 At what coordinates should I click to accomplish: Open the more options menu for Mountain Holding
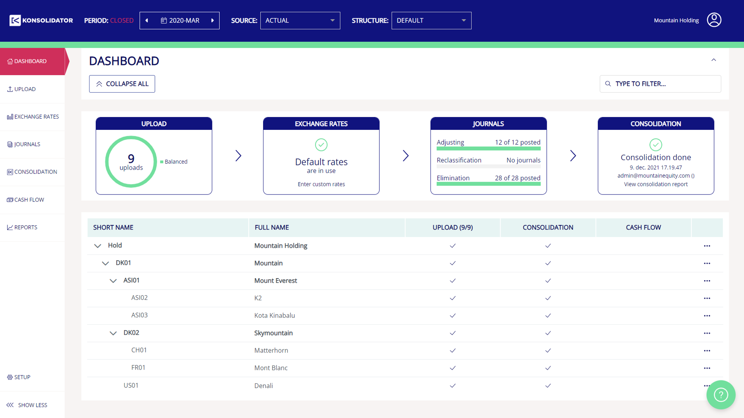pos(707,246)
